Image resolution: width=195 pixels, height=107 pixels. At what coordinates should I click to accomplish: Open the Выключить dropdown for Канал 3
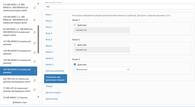(102, 70)
